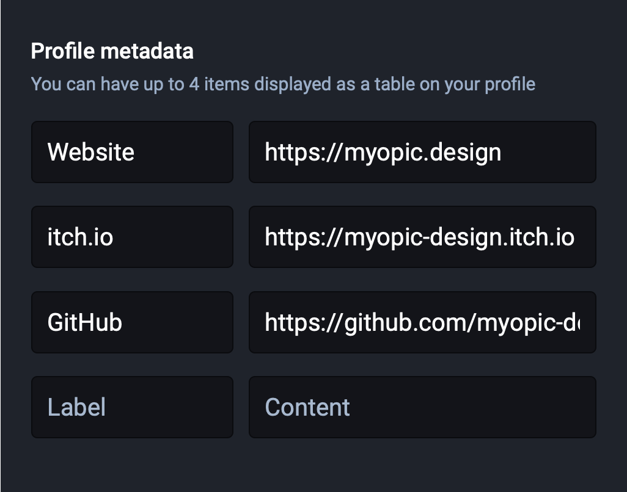Click the Profile metadata heading

pos(112,51)
